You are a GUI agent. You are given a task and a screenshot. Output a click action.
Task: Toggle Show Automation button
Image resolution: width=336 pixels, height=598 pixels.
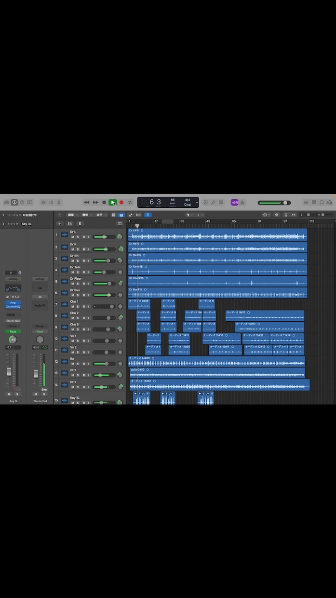(131, 215)
